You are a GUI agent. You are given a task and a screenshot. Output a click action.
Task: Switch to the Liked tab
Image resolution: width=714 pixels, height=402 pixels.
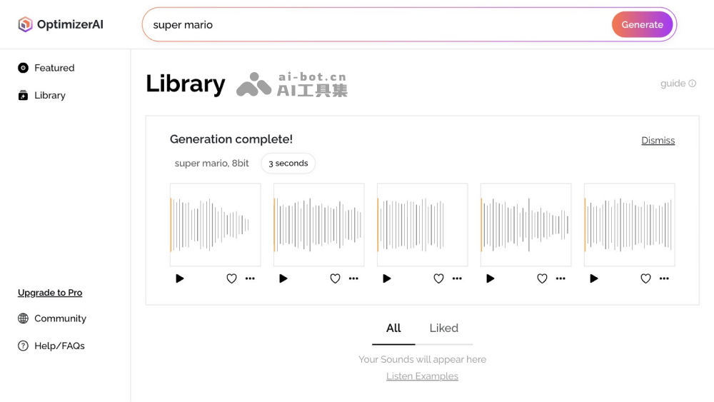[x=443, y=328]
